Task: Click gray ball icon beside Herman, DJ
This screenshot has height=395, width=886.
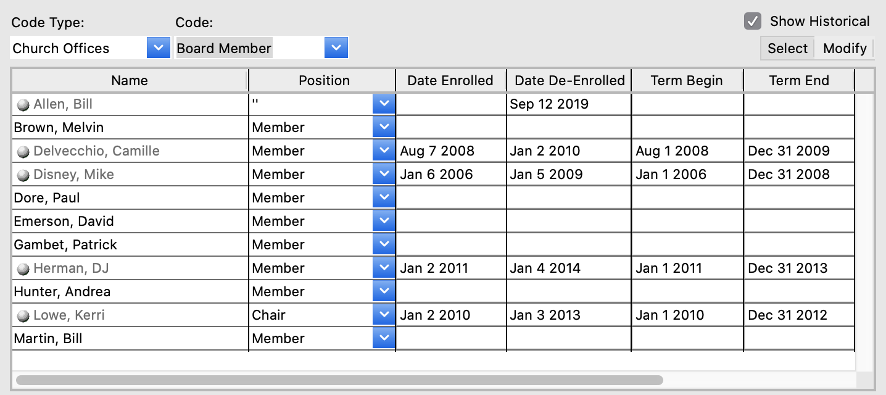Action: pyautogui.click(x=23, y=269)
